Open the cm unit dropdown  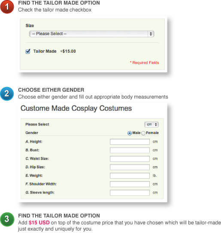151,125
